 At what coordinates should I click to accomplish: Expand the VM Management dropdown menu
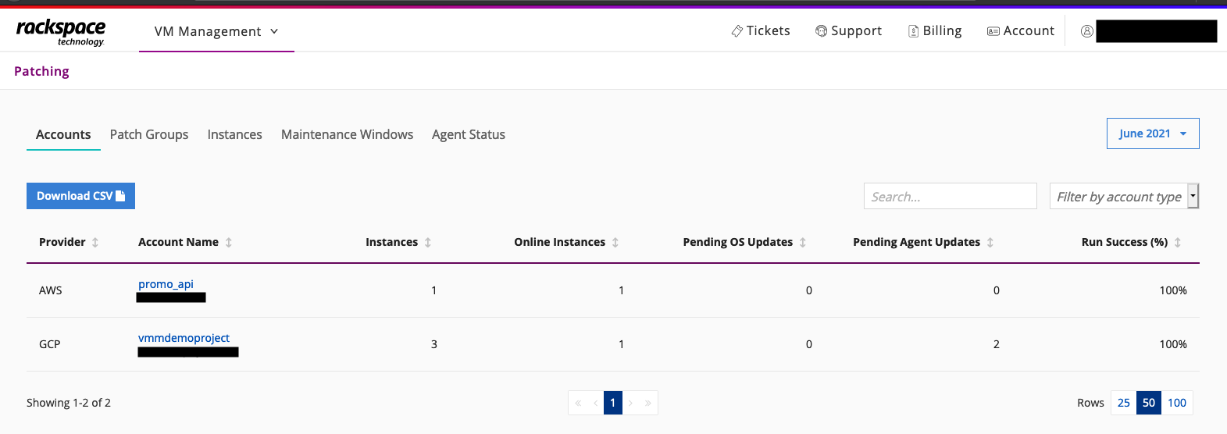(x=216, y=31)
